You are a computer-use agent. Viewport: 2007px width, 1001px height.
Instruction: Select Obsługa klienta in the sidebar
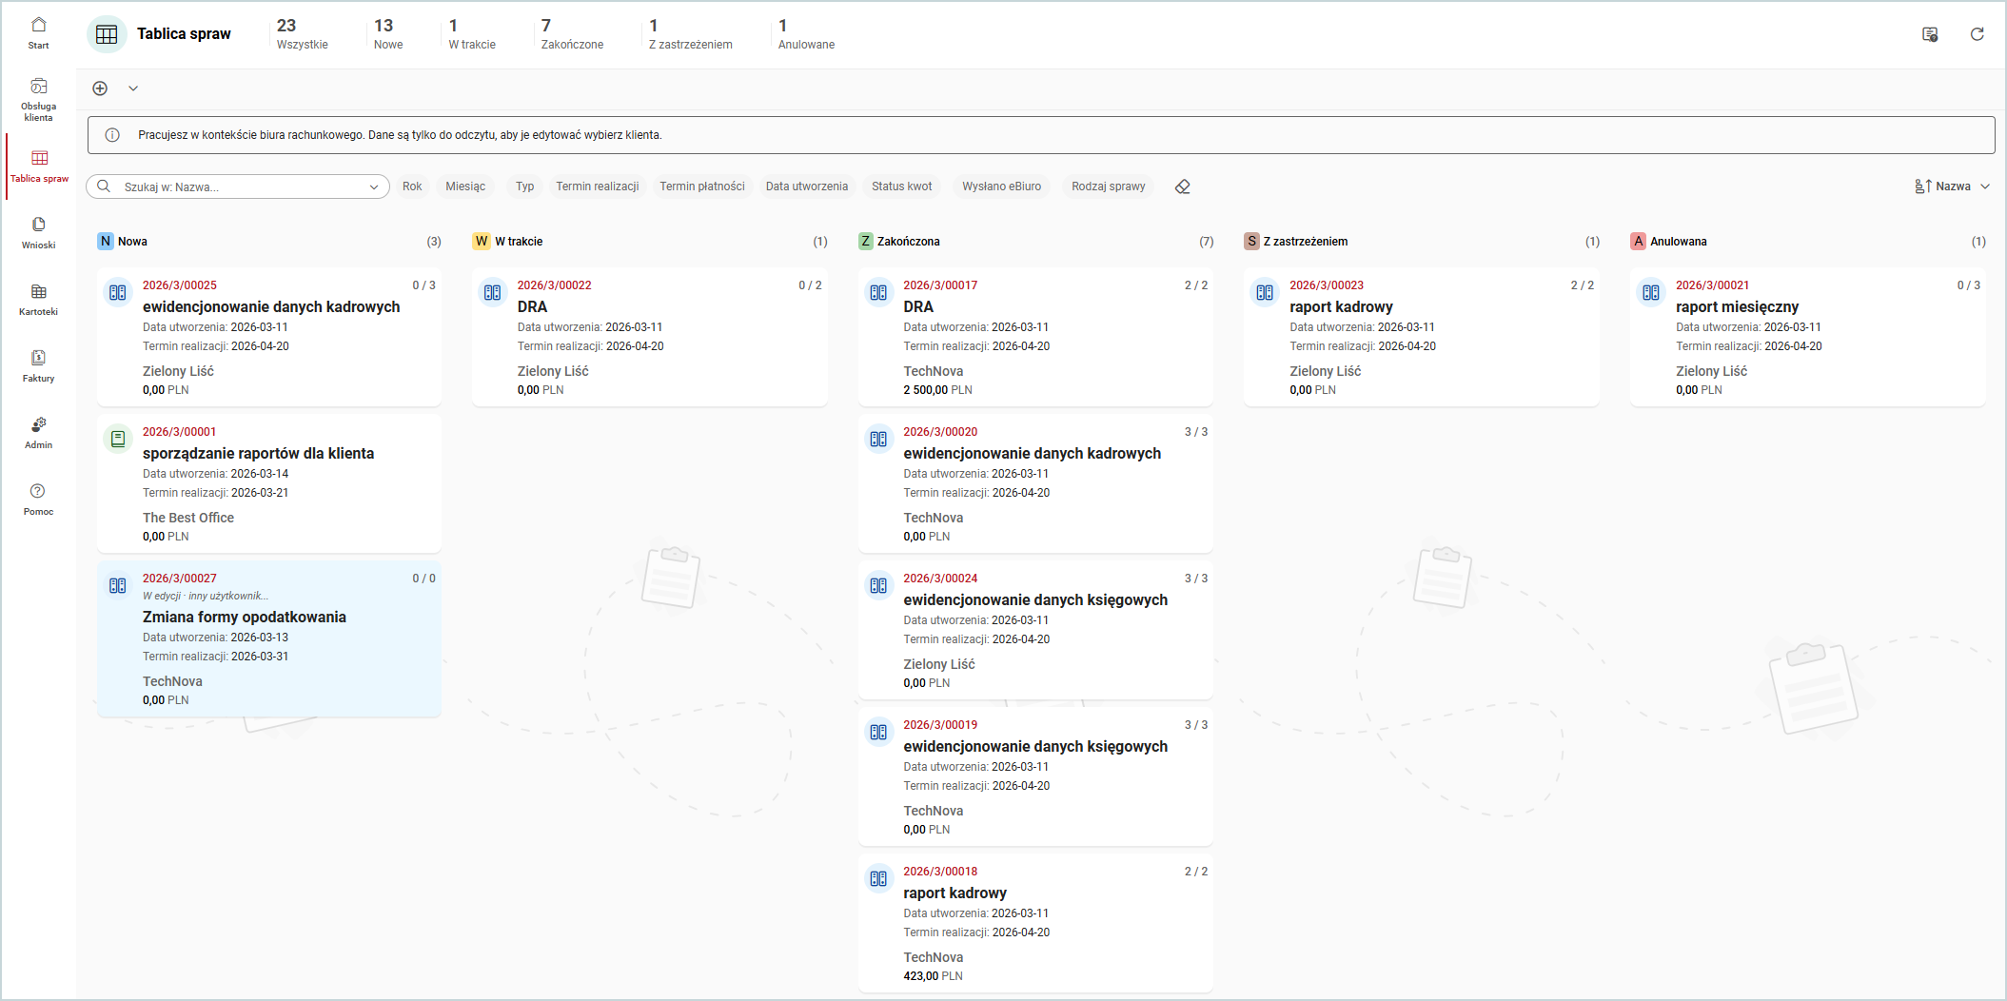38,95
